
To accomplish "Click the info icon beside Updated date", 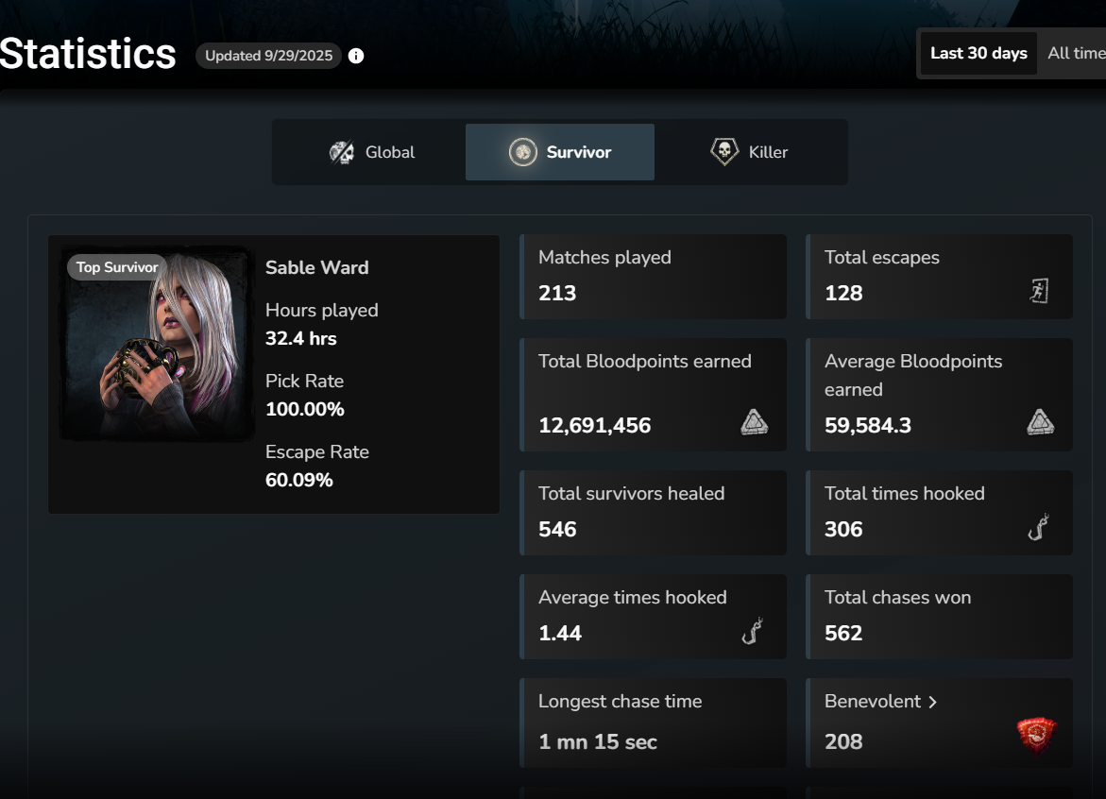I will click(356, 56).
